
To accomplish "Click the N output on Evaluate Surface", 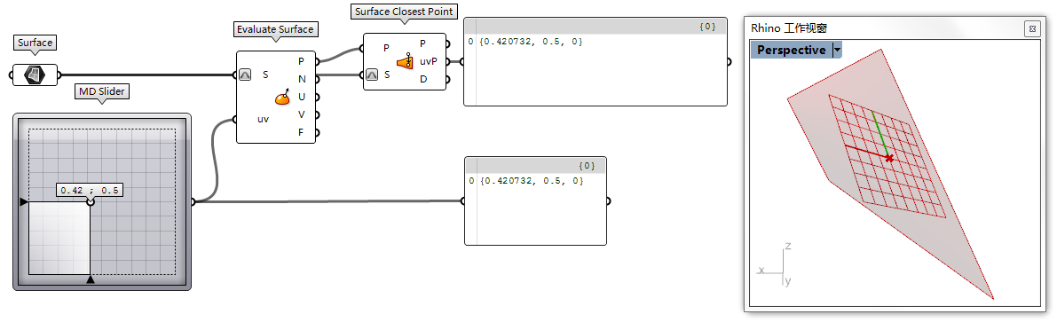I will [302, 79].
